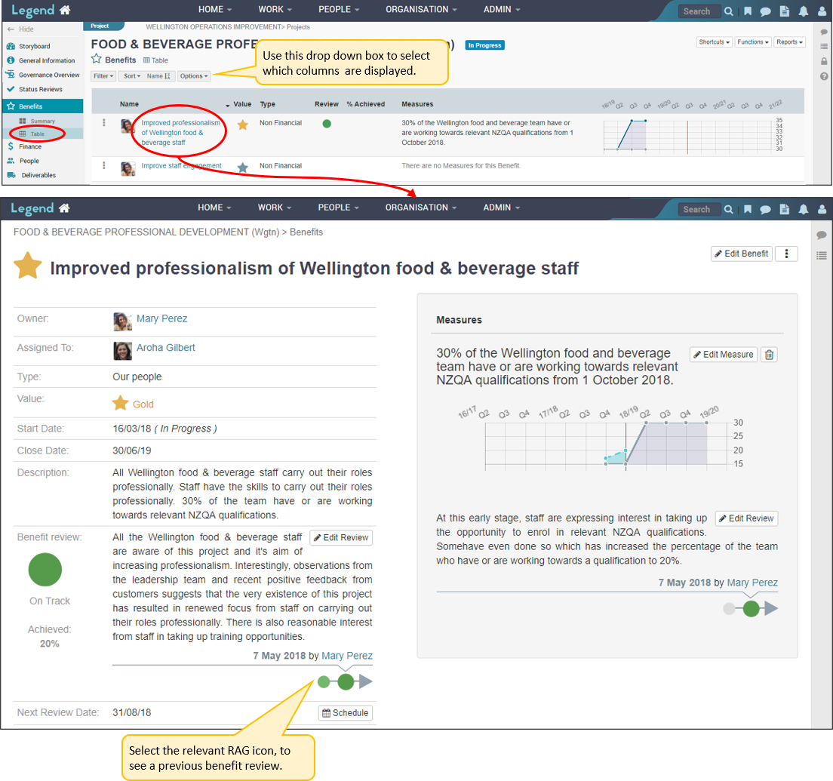This screenshot has width=833, height=781.
Task: Open the Aroha Gilbert assigned-to link
Action: click(x=166, y=347)
